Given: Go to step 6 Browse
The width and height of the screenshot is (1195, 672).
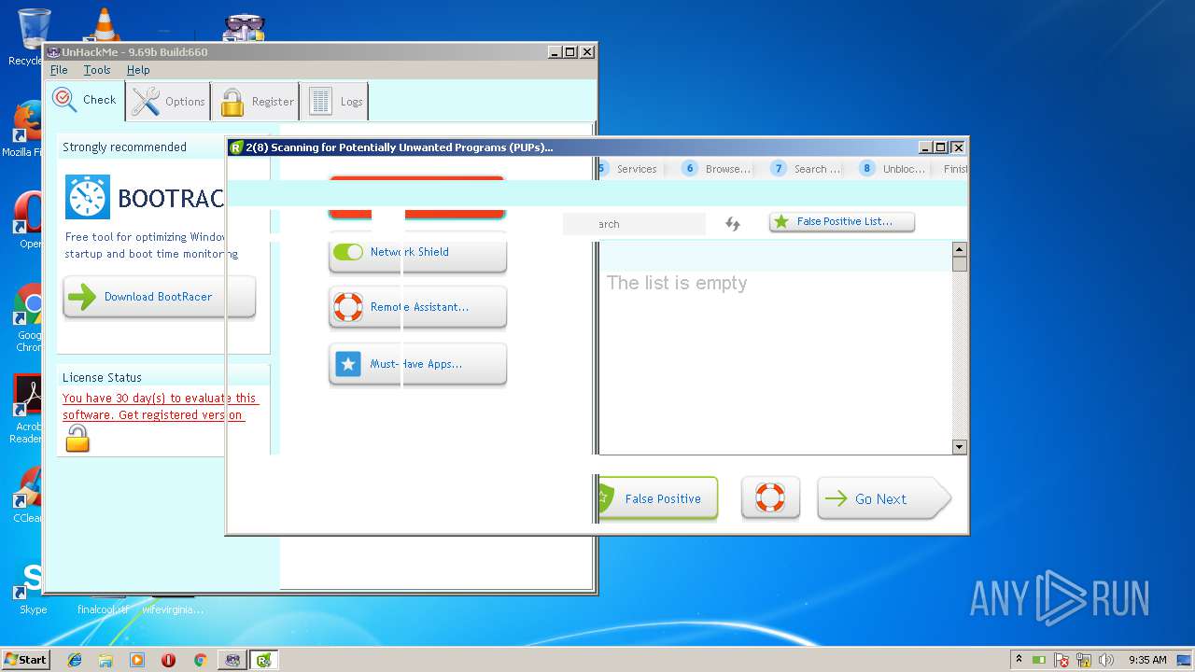Looking at the screenshot, I should [x=717, y=169].
